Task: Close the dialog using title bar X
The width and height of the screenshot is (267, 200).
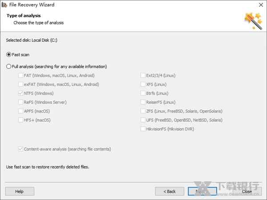Action: click(x=259, y=5)
